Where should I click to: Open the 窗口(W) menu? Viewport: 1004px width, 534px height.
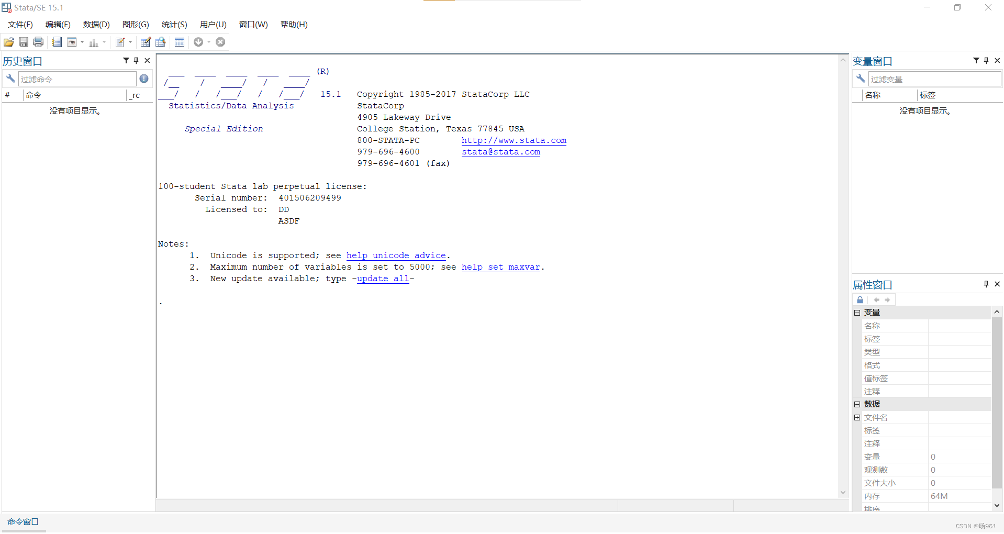click(253, 25)
